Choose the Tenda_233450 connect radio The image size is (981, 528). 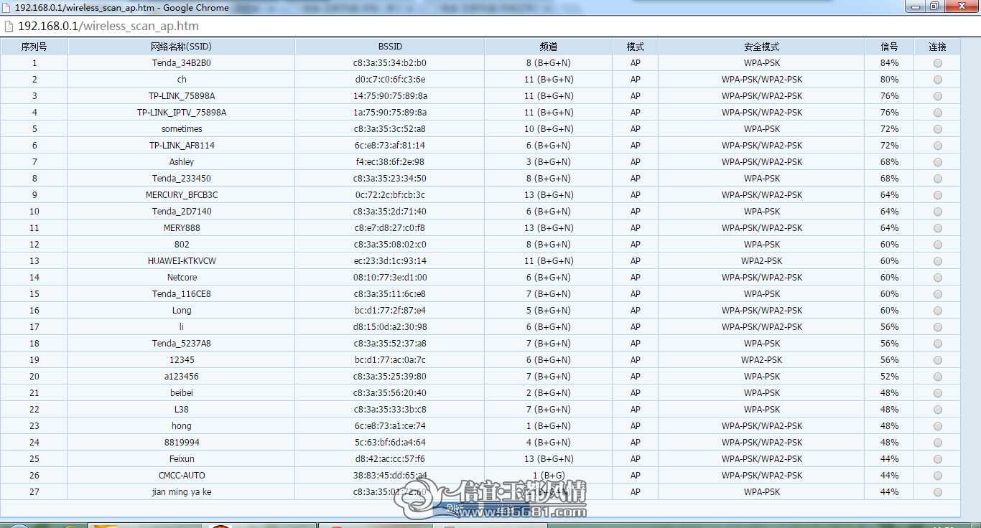point(937,179)
